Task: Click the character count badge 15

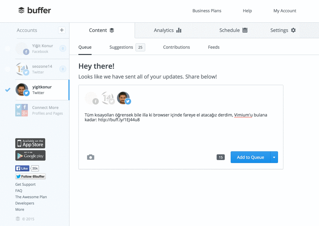Action: (220, 157)
